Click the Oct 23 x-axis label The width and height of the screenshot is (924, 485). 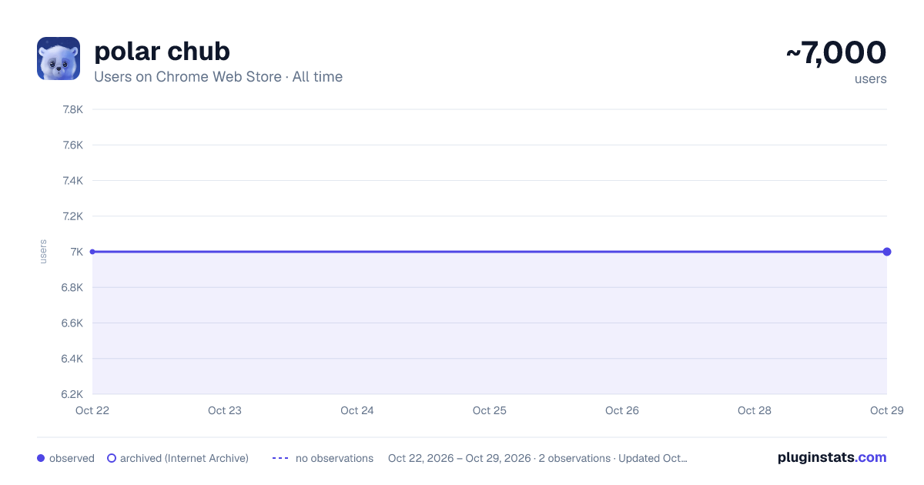(x=225, y=410)
